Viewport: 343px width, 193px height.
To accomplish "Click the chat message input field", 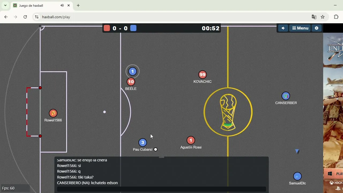I will pyautogui.click(x=162, y=189).
